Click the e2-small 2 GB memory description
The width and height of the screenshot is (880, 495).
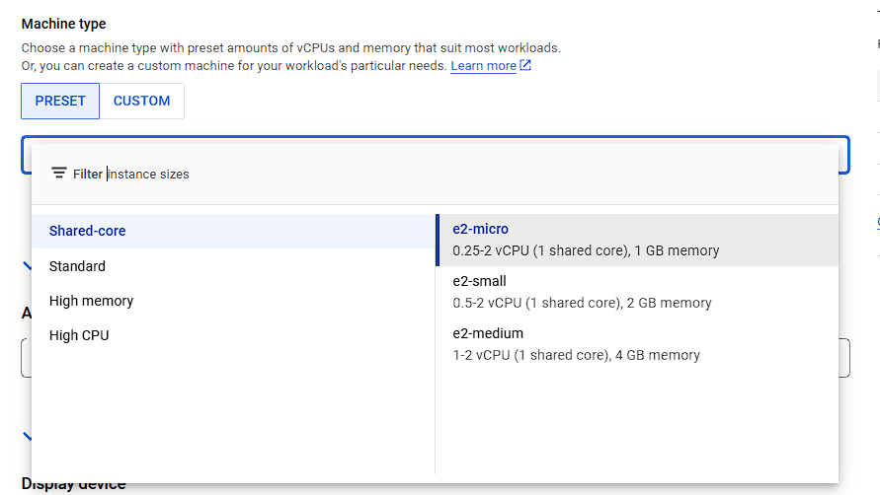point(582,303)
